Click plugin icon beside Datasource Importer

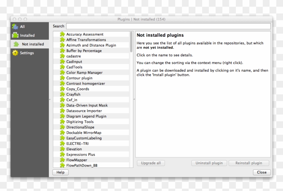(62, 111)
